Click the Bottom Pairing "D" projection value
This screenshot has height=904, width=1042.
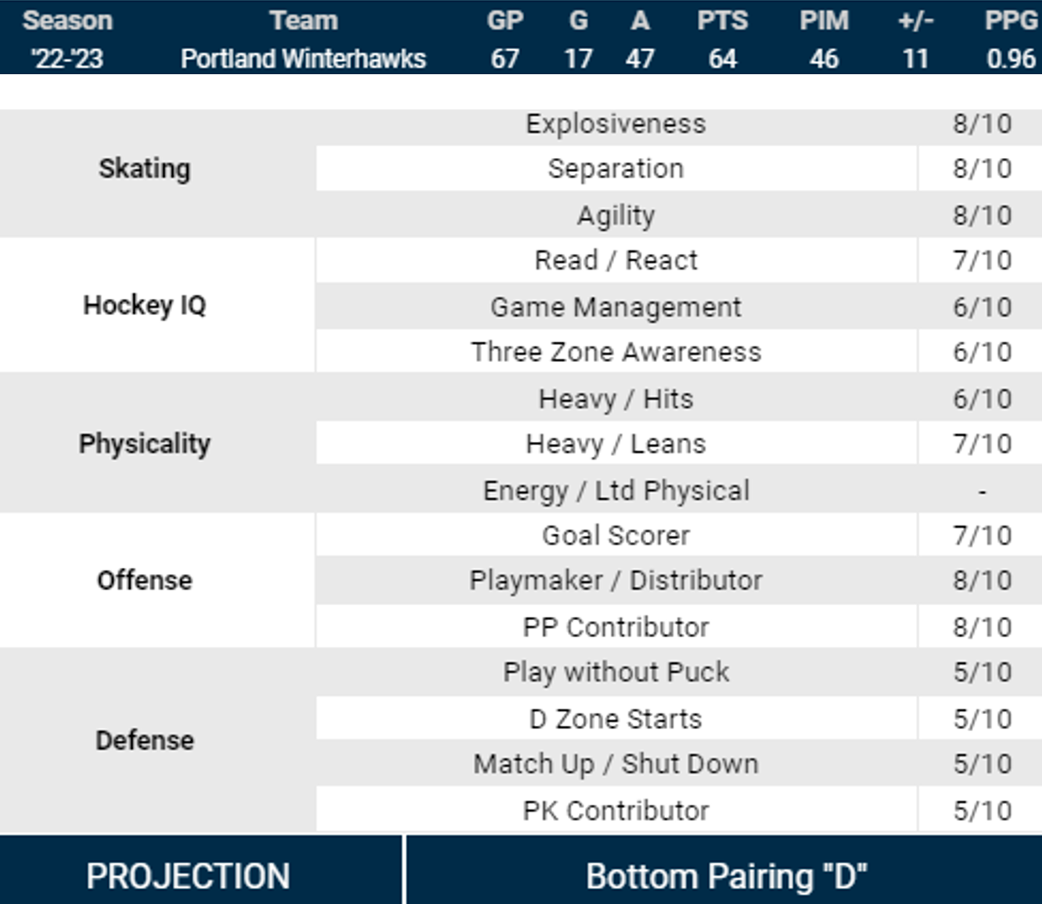coord(726,876)
